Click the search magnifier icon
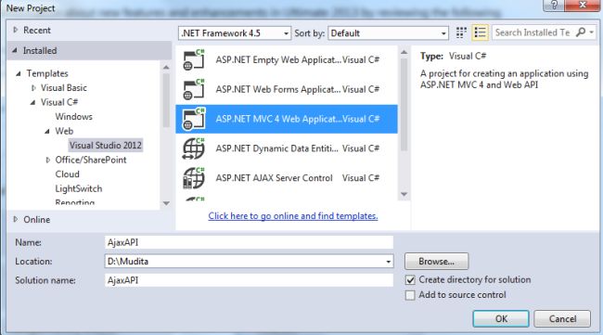Viewport: 603px width, 335px height. [581, 32]
